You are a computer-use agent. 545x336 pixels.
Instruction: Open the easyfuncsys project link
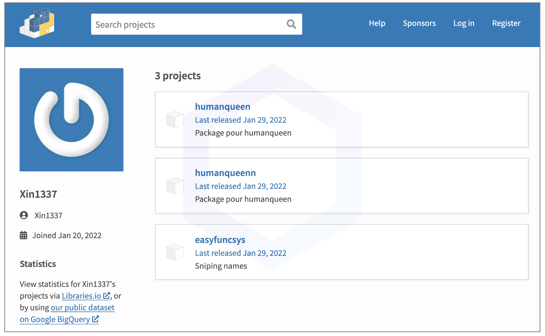(x=220, y=240)
